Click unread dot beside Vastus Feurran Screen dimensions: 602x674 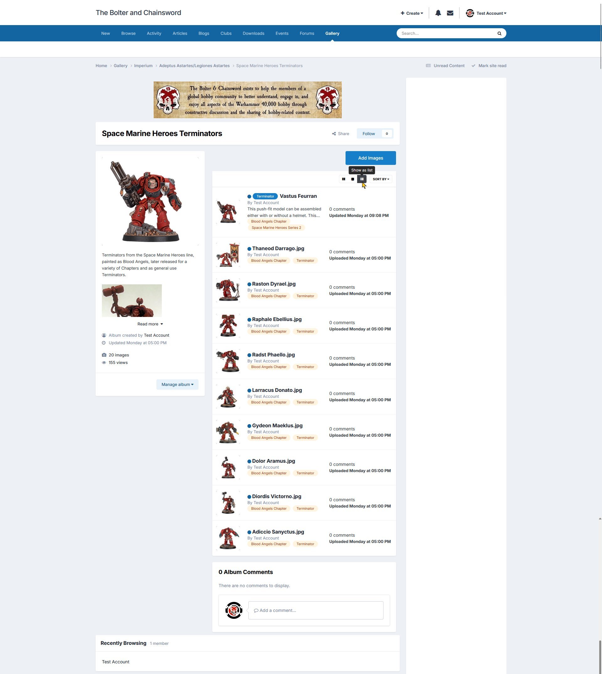point(249,197)
